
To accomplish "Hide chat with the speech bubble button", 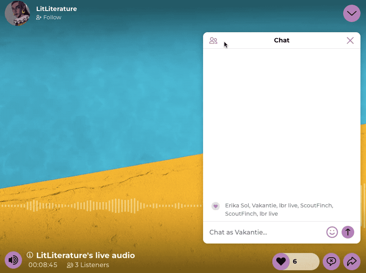I will pos(331,261).
